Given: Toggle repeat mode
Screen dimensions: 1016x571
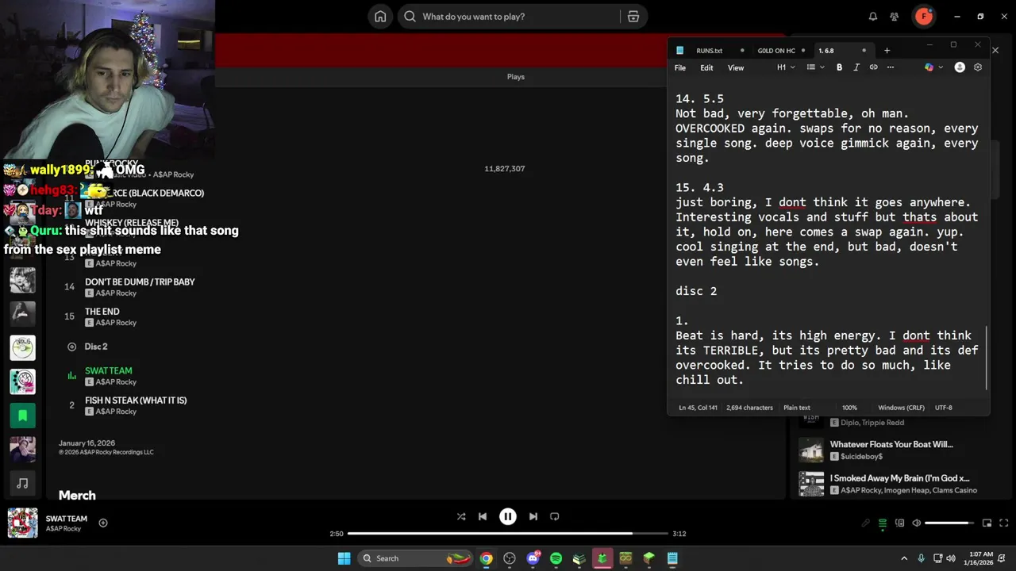Looking at the screenshot, I should 555,516.
